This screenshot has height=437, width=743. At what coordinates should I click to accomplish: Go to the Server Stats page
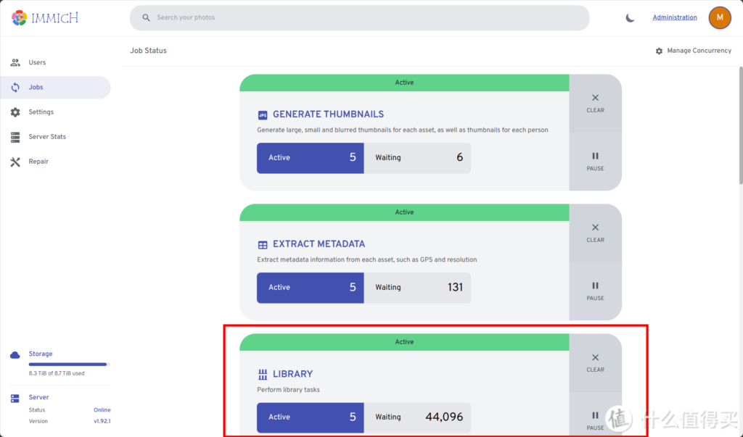point(47,136)
